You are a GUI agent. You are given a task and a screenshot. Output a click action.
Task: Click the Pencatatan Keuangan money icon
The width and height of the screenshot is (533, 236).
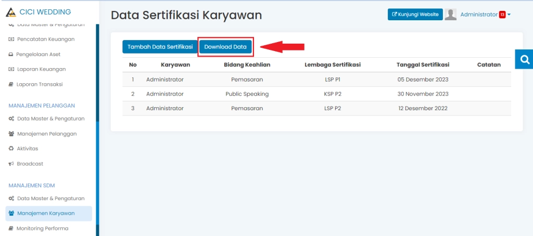[x=11, y=39]
